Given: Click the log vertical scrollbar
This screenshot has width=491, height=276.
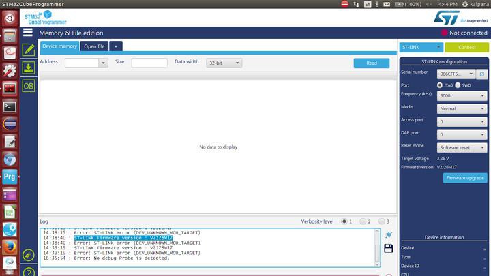Looking at the screenshot, I should [377, 247].
